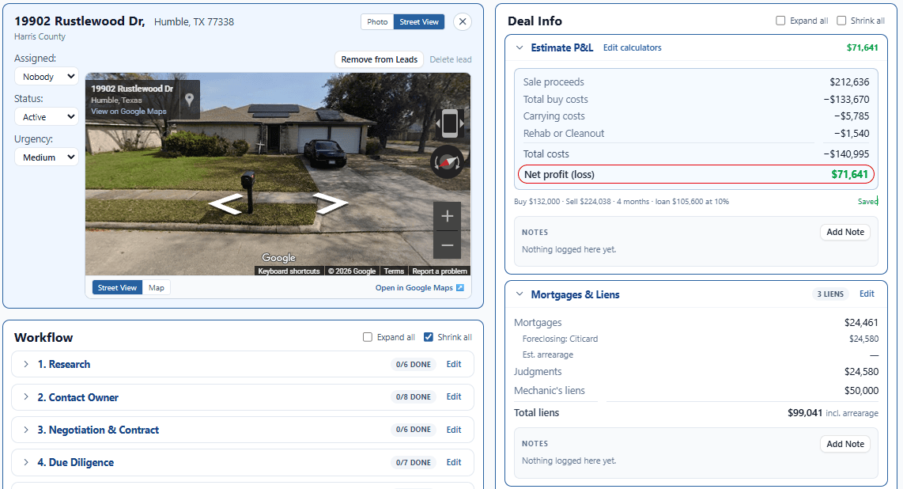The height and width of the screenshot is (489, 903).
Task: Uncheck Workflow Shrink all checkbox
Action: pos(429,337)
